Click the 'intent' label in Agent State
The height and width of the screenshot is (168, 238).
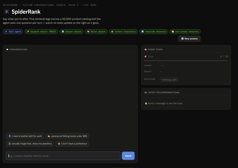[x=148, y=66]
